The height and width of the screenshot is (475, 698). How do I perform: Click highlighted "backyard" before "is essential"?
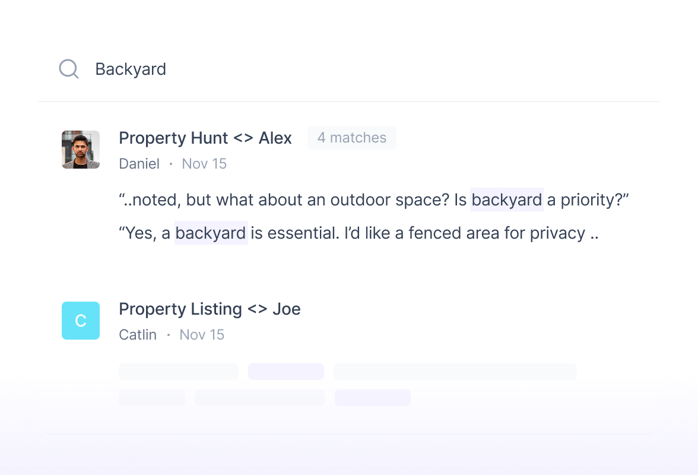coord(211,233)
